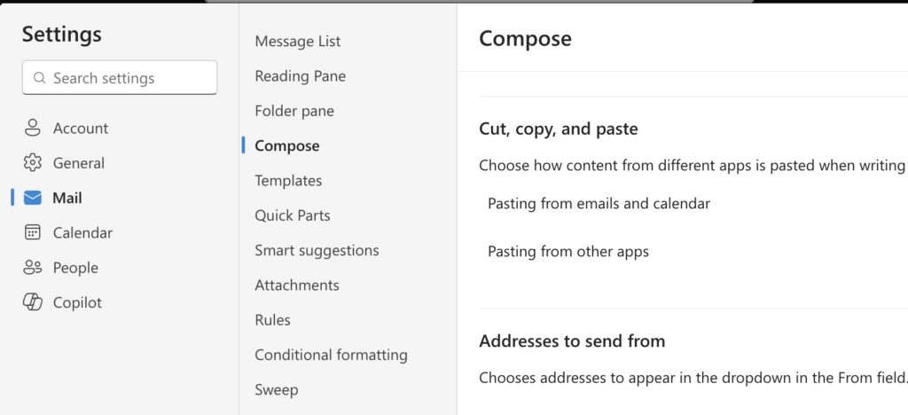Open the Templates section
908x415 pixels.
pyautogui.click(x=288, y=181)
